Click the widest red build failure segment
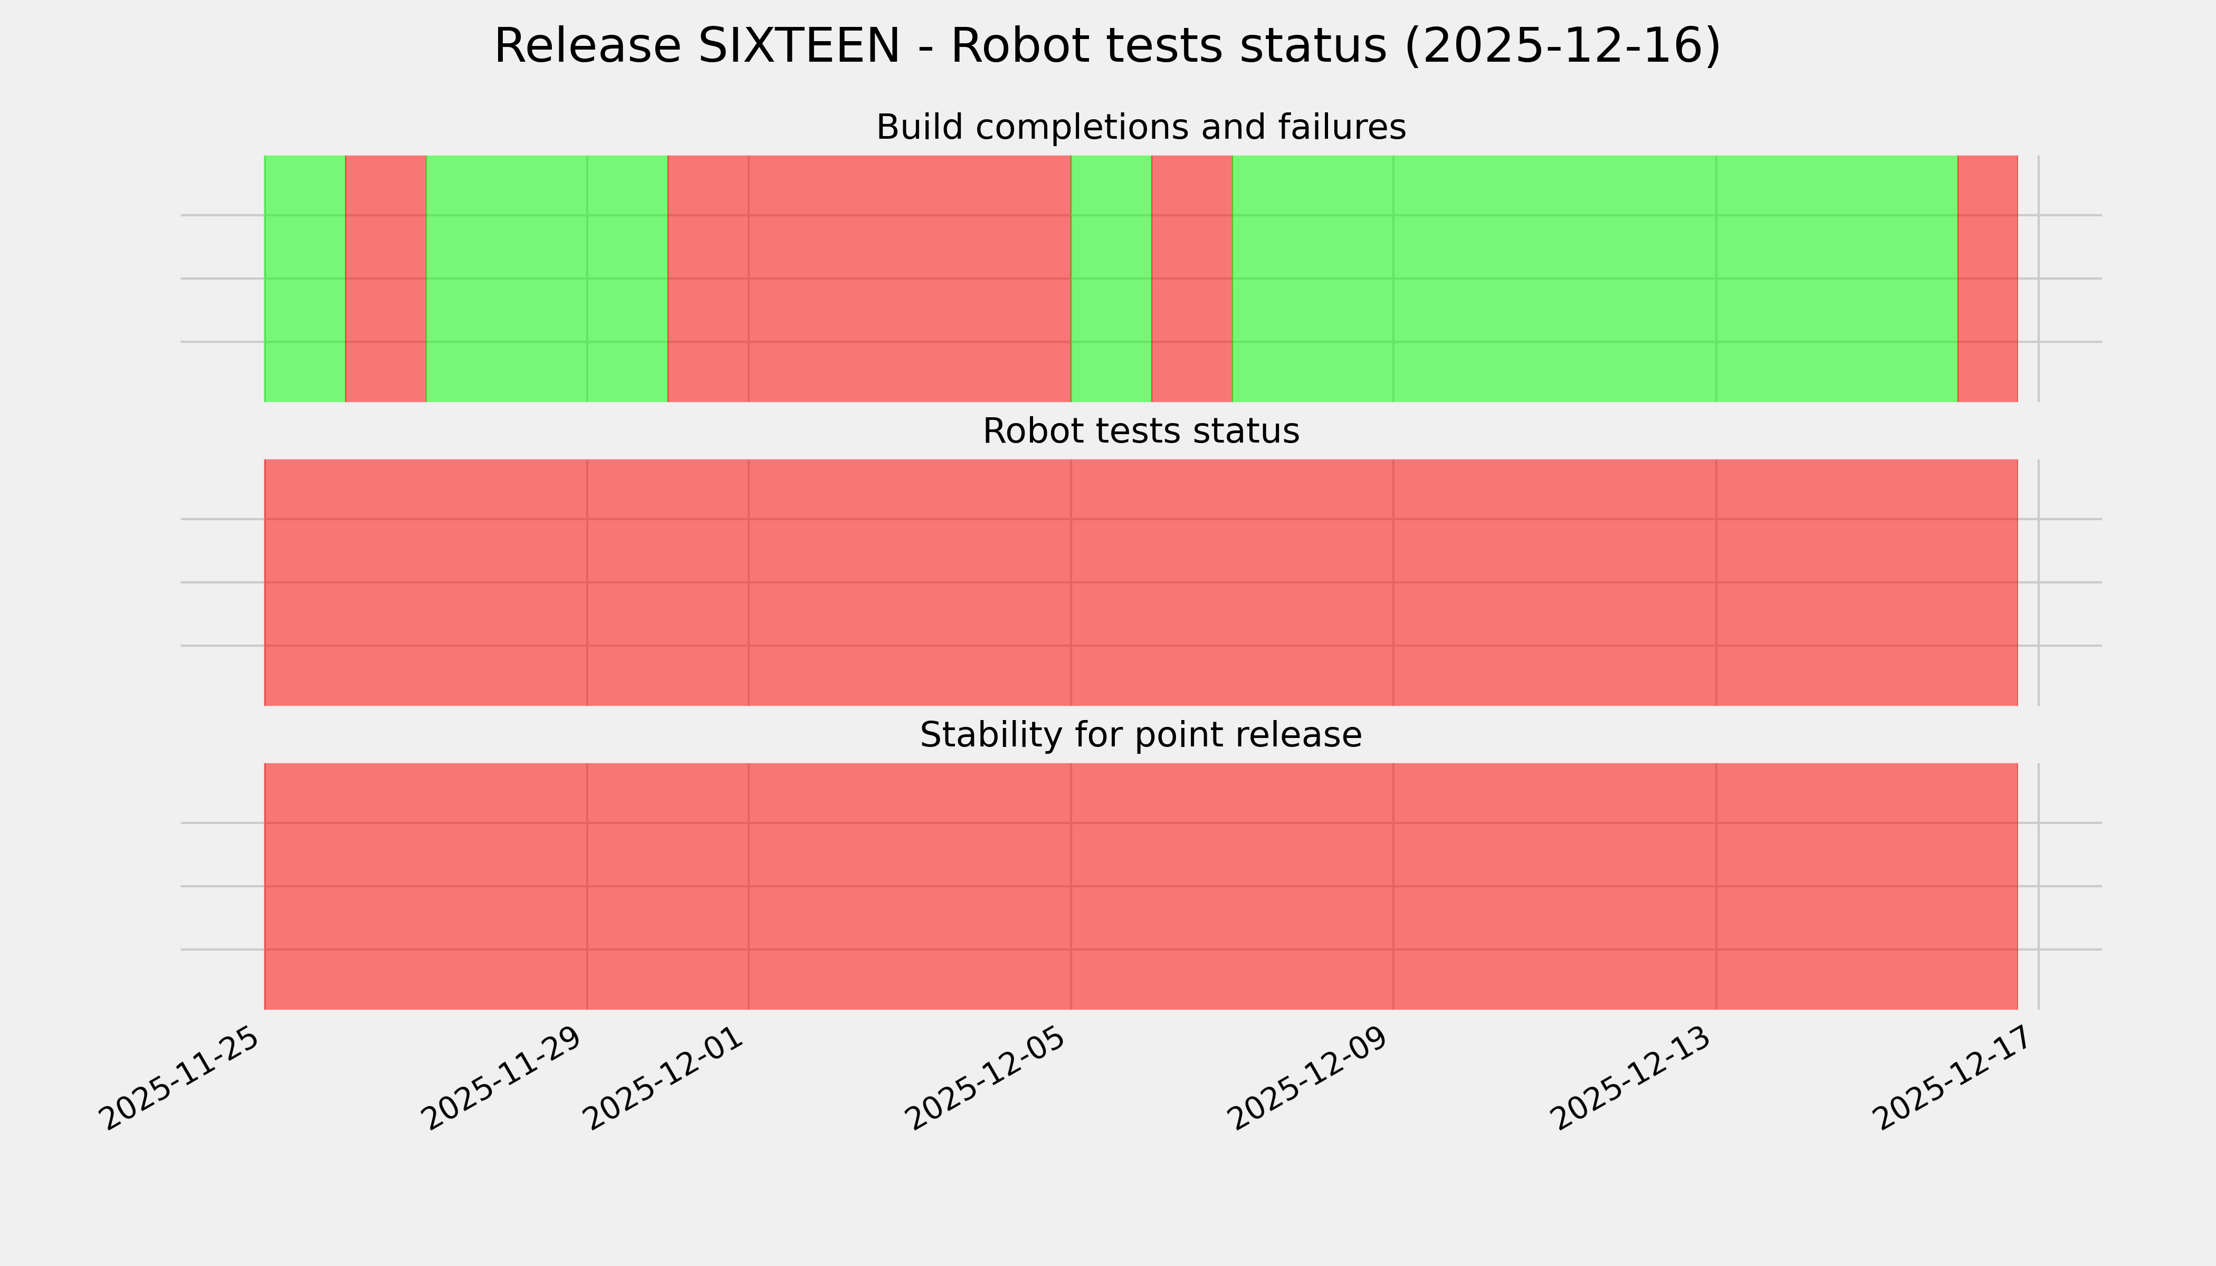This screenshot has width=2216, height=1266. (x=869, y=278)
